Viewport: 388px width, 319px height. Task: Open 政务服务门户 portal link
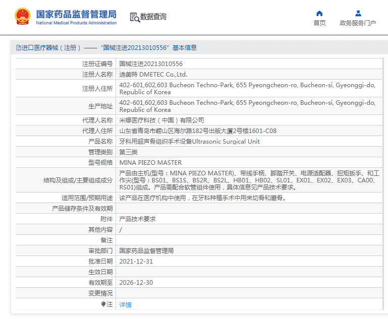tap(358, 23)
